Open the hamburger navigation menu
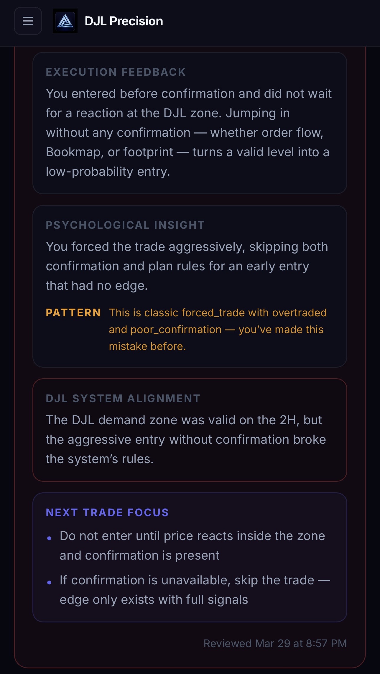The image size is (380, 674). (28, 21)
